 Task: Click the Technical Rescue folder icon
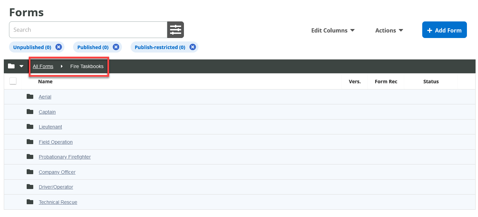pos(30,202)
